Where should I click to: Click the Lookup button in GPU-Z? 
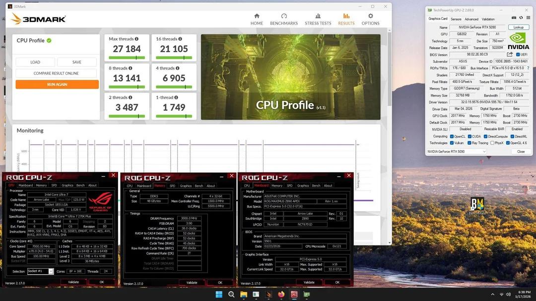coord(518,27)
